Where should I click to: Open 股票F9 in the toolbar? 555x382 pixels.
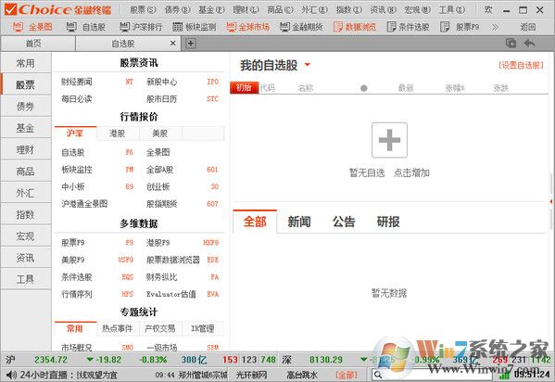click(460, 27)
